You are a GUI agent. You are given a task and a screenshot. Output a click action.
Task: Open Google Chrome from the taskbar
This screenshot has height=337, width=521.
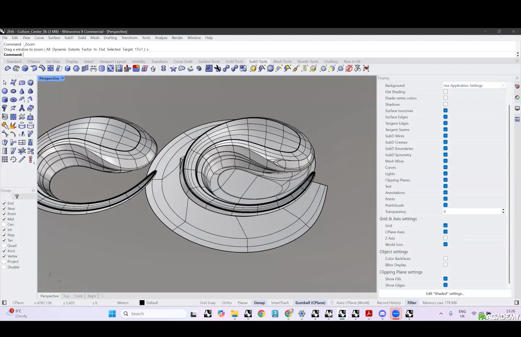click(x=261, y=314)
